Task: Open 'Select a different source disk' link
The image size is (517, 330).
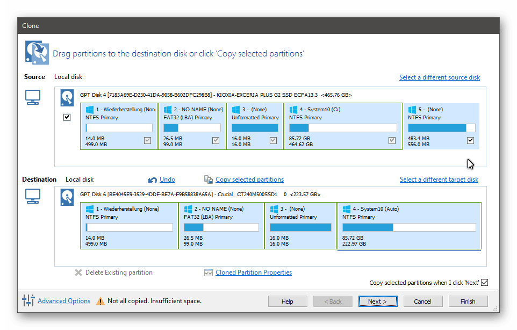Action: [x=440, y=77]
